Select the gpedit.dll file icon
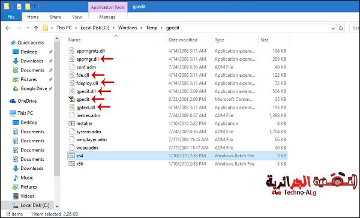 pyautogui.click(x=72, y=91)
